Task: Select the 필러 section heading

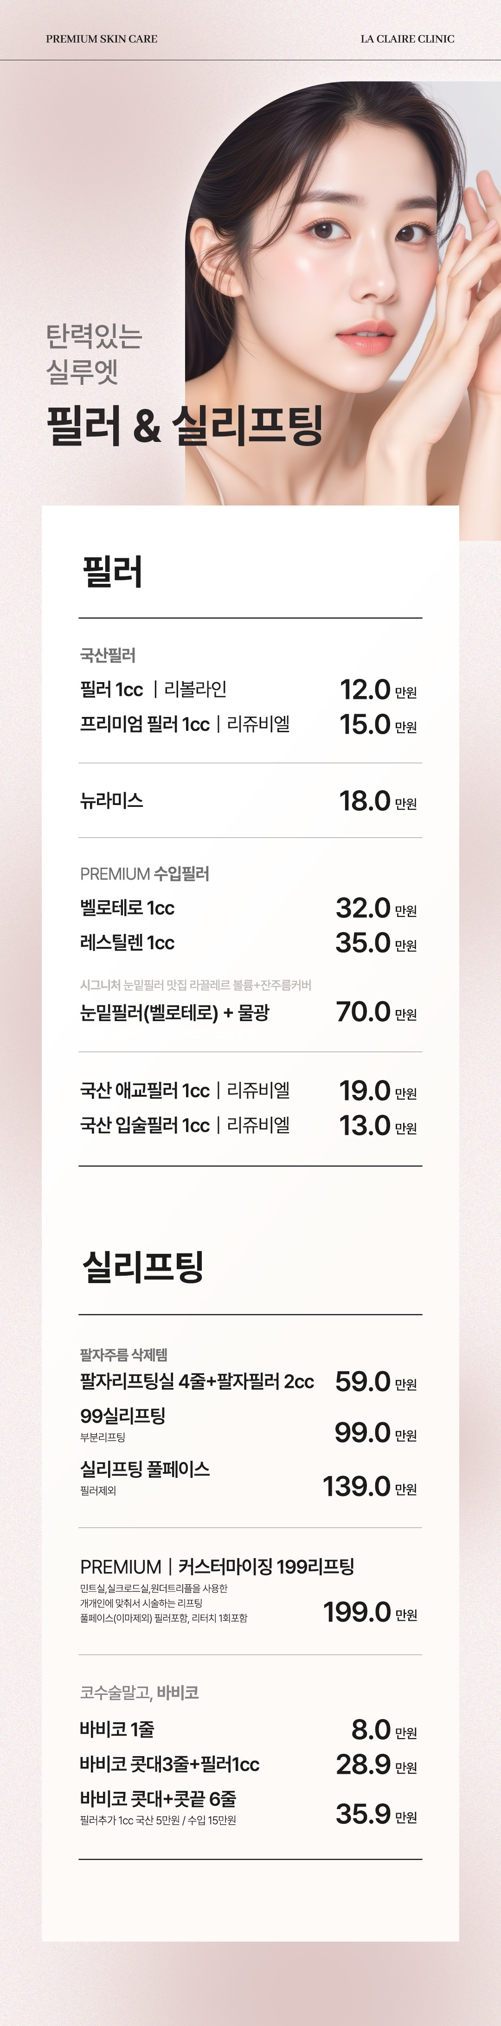Action: click(x=112, y=571)
